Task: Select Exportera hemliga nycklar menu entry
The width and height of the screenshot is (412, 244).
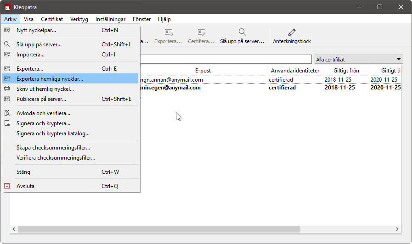Action: [x=50, y=79]
